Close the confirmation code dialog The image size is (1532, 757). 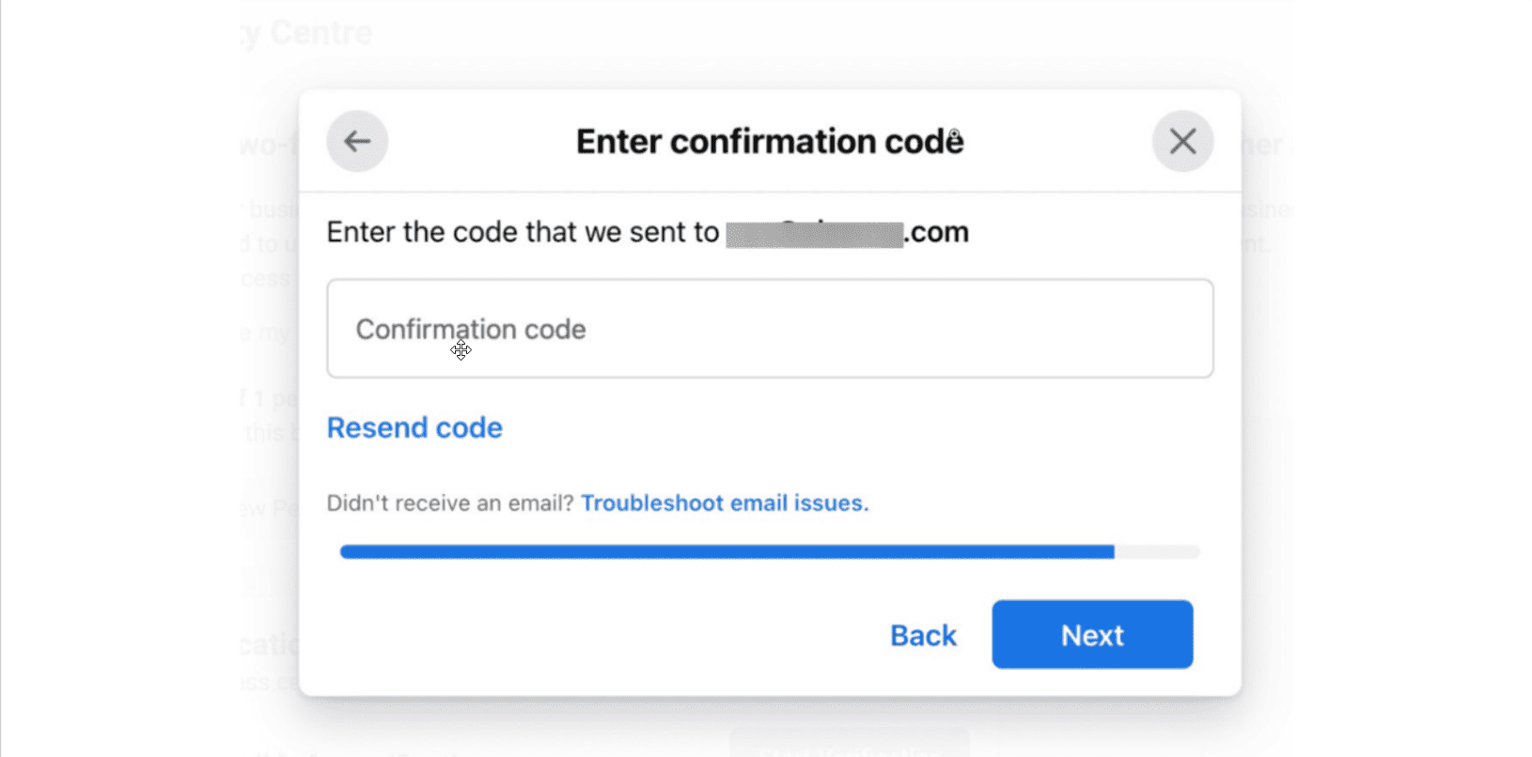pyautogui.click(x=1182, y=142)
